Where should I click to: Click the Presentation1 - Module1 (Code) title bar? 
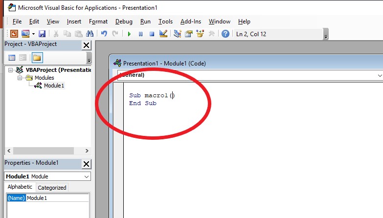(247, 63)
